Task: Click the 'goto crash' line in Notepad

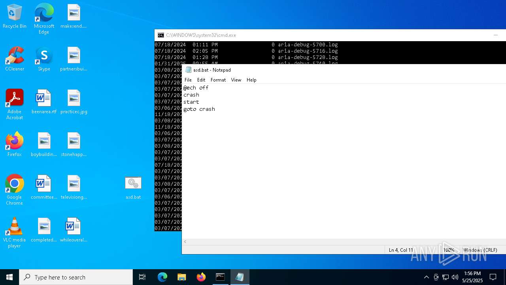Action: (x=199, y=109)
